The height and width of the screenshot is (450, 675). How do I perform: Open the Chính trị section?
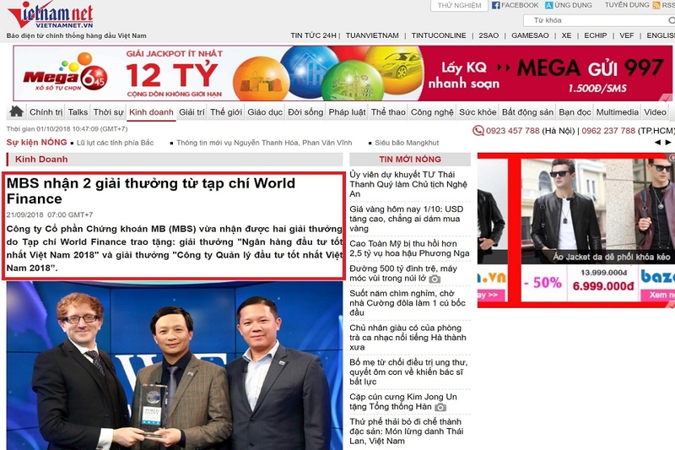point(46,112)
